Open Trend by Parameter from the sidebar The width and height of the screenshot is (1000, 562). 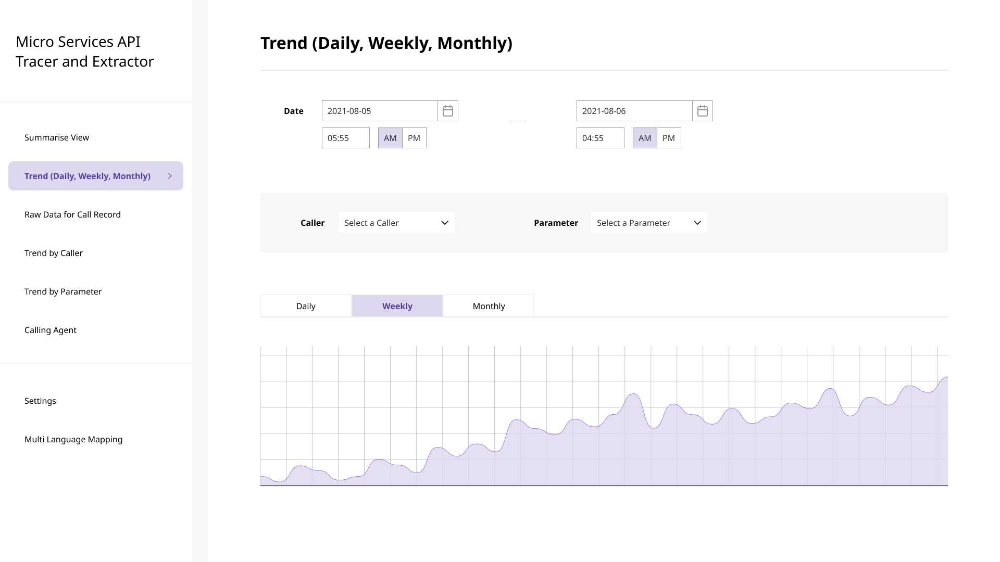tap(63, 291)
